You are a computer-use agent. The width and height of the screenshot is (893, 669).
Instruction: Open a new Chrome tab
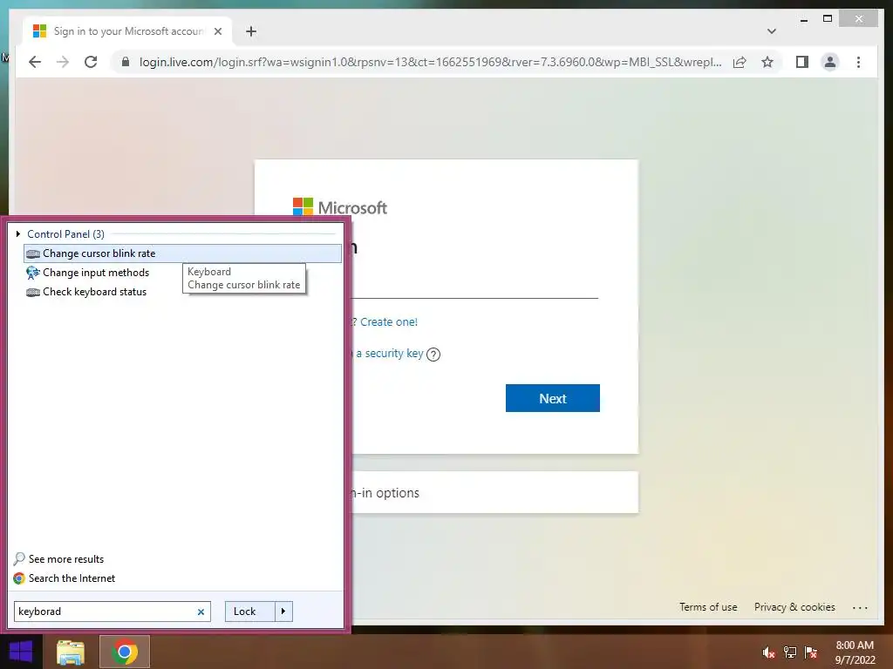pyautogui.click(x=250, y=31)
